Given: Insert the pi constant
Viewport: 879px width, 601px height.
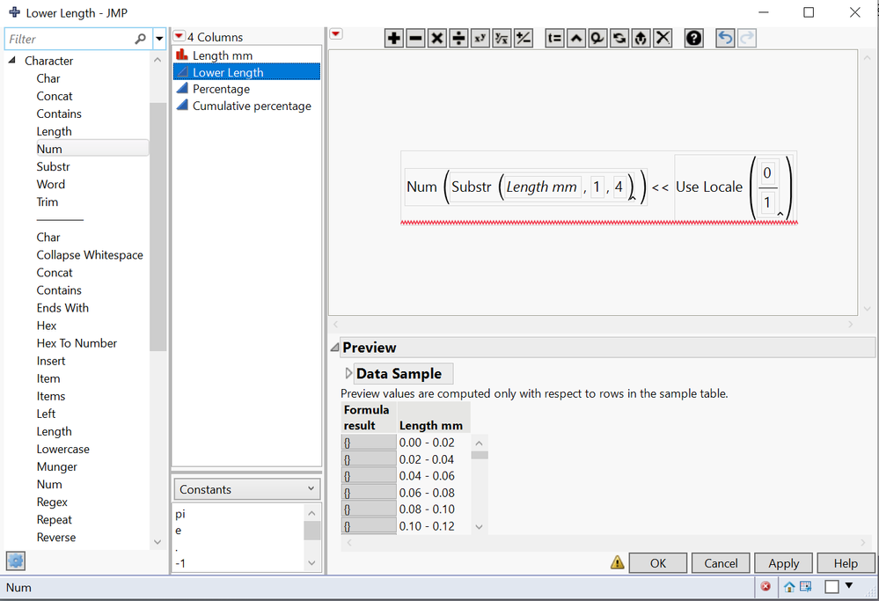Looking at the screenshot, I should tap(180, 514).
